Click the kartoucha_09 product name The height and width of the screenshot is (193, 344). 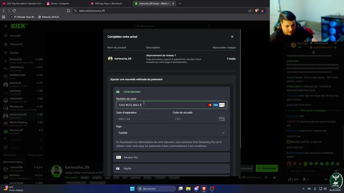point(123,59)
